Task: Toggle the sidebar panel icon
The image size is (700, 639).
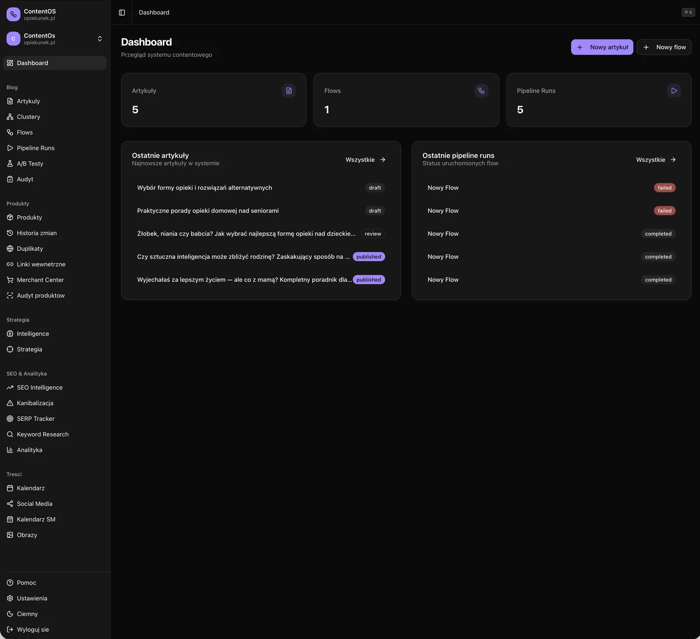Action: [x=122, y=13]
